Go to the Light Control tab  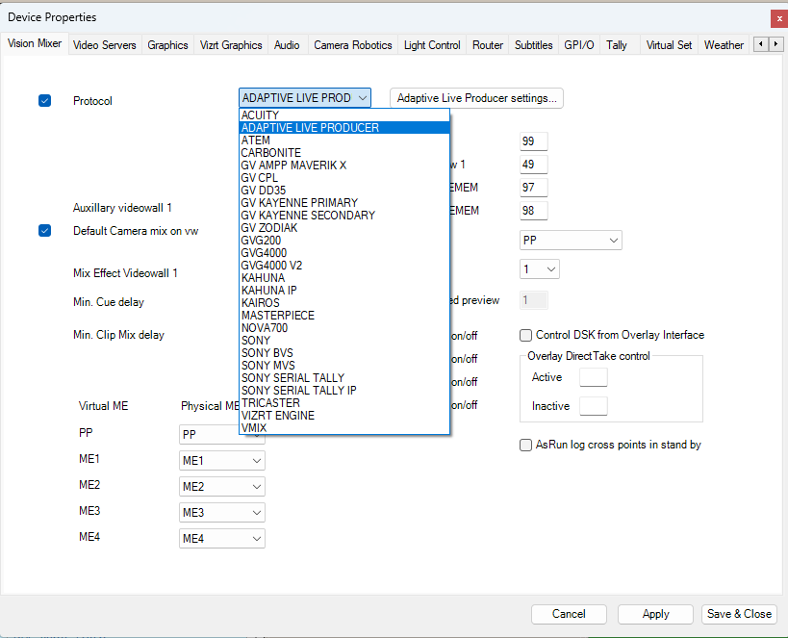point(432,45)
